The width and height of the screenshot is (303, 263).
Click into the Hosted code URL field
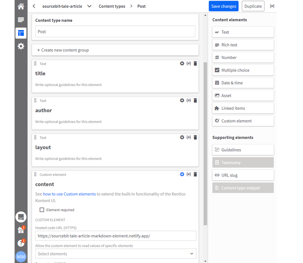(115, 236)
